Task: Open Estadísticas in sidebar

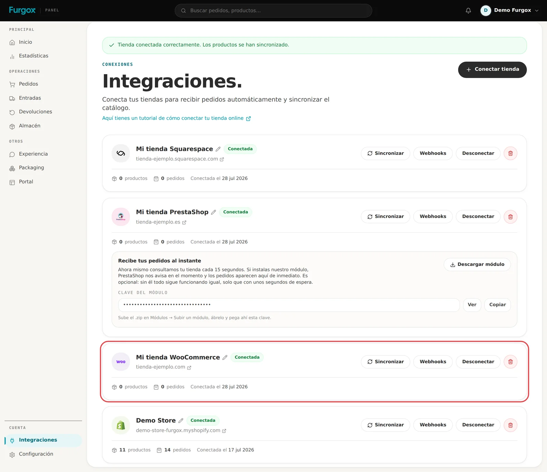Action: [x=43, y=56]
